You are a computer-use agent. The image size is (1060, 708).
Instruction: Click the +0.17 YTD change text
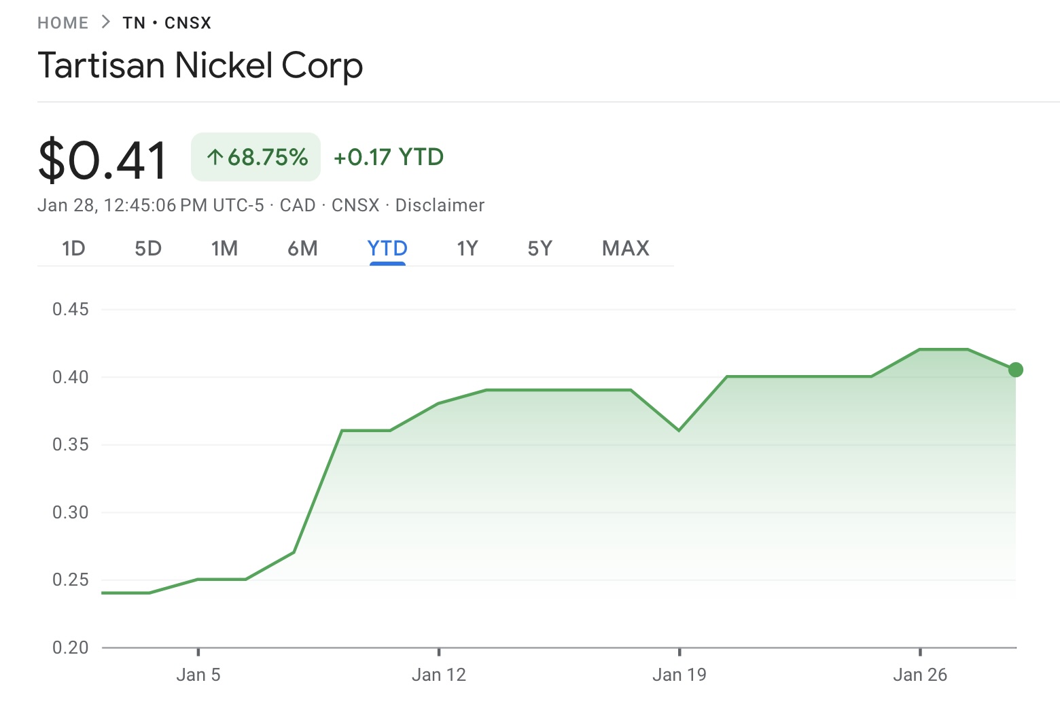click(389, 158)
